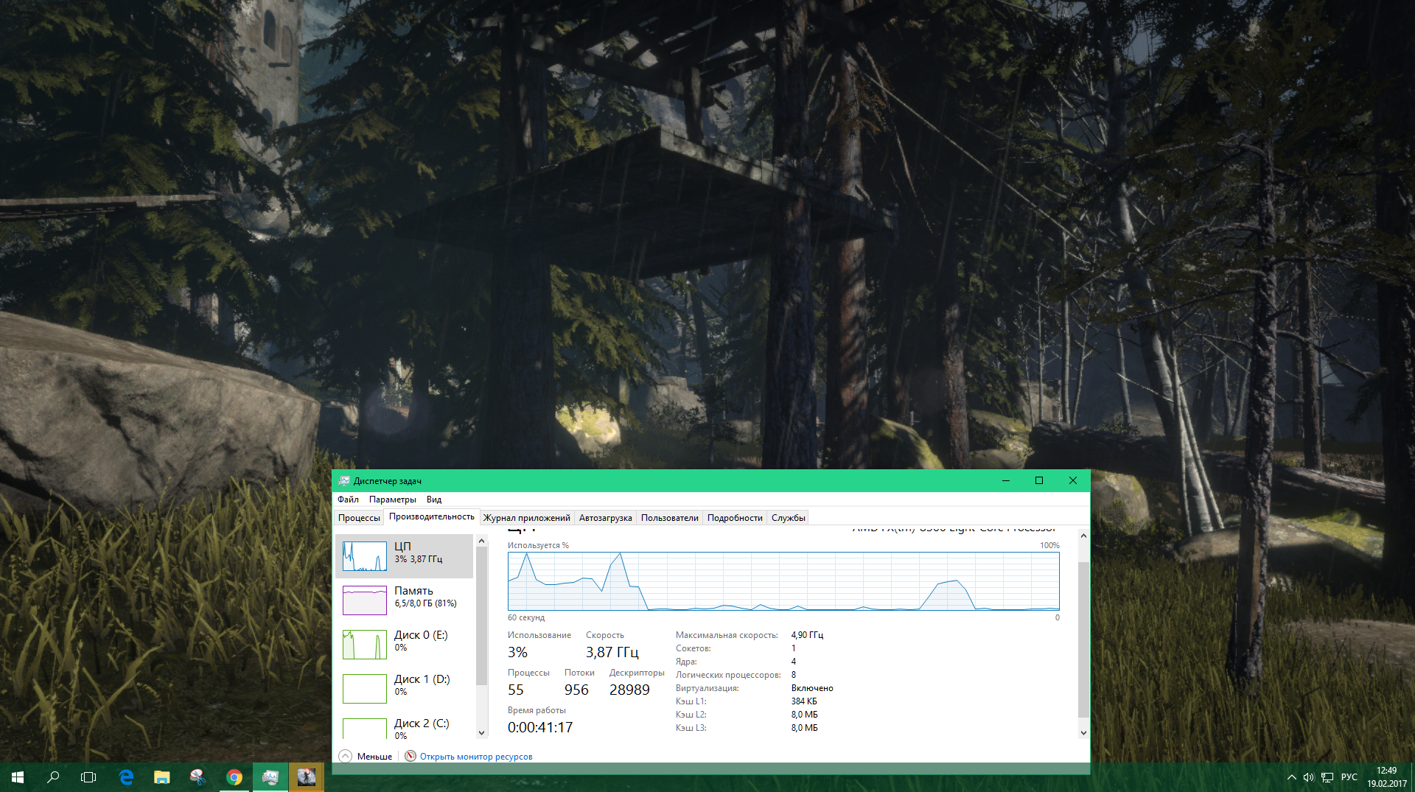Switch to the Процессы tab
This screenshot has height=792, width=1415.
(x=359, y=518)
